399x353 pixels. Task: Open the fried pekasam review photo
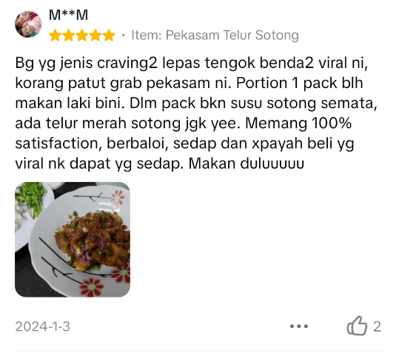[73, 240]
